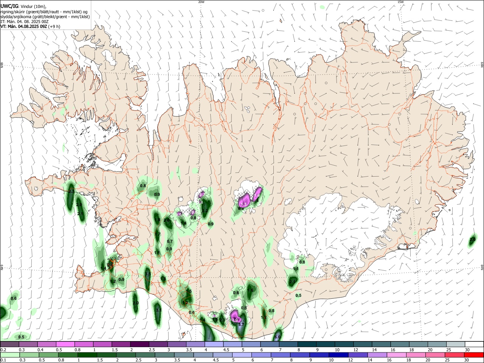Click the darkest green lower swatch labeled 1
This screenshot has width=484, height=363.
(87, 355)
